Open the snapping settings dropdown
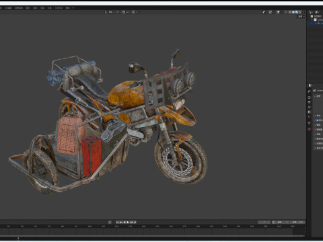Viewport: 323px width, 242px height. pos(128,12)
